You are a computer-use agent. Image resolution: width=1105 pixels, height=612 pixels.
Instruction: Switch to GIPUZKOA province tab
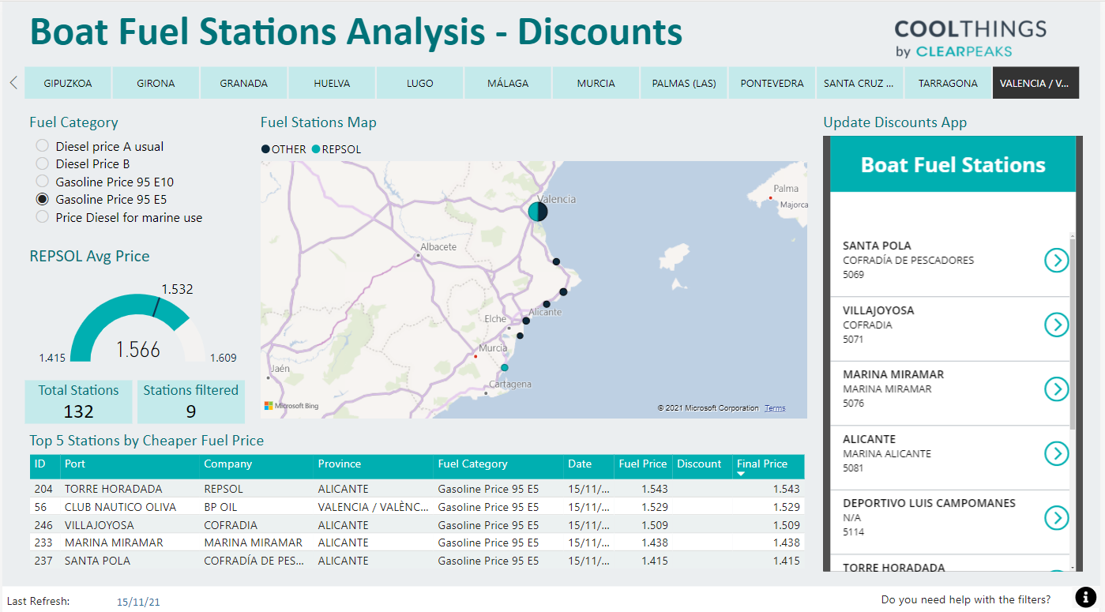68,83
